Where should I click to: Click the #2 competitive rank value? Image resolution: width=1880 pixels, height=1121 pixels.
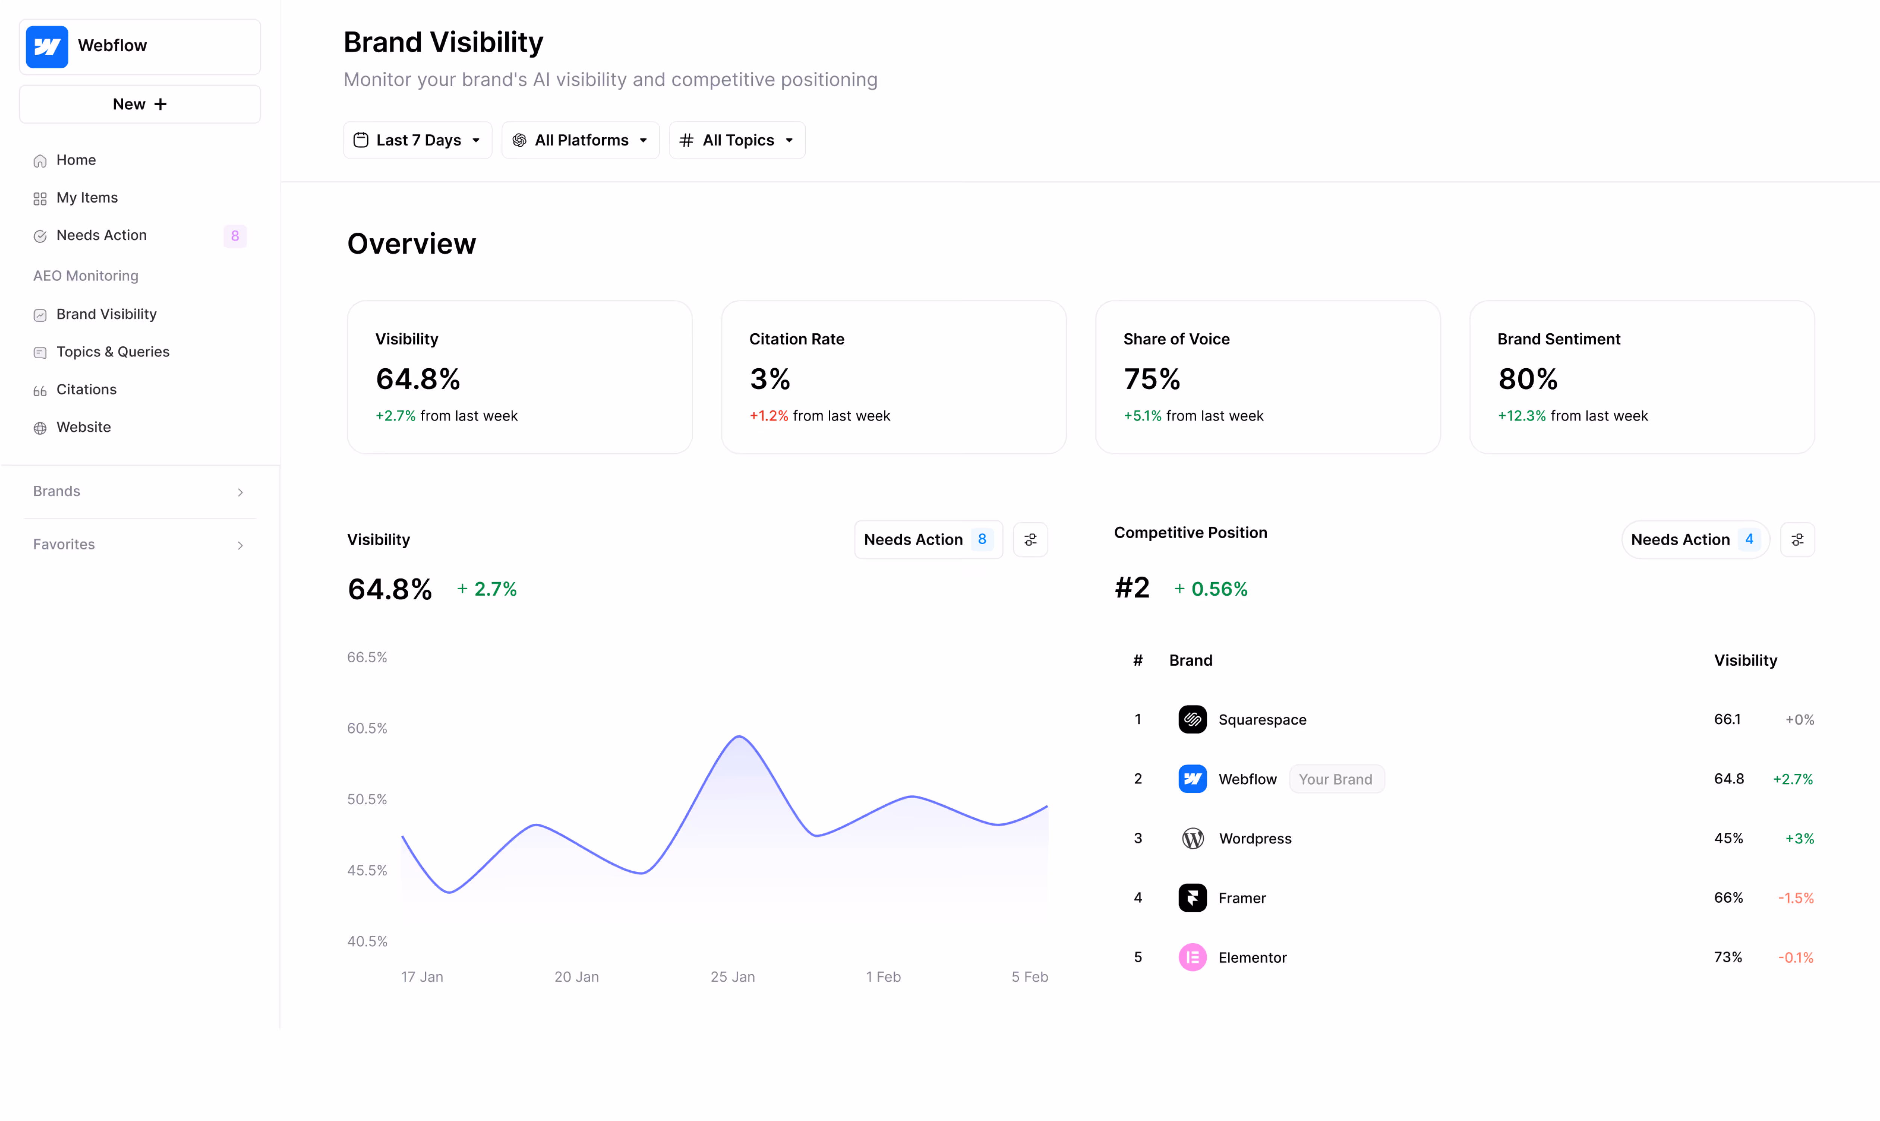pyautogui.click(x=1132, y=588)
